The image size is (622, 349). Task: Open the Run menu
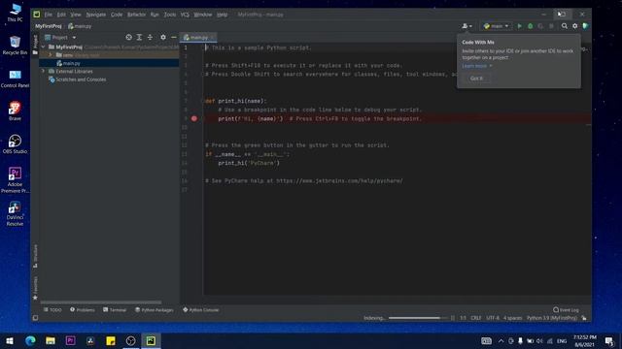pyautogui.click(x=155, y=15)
